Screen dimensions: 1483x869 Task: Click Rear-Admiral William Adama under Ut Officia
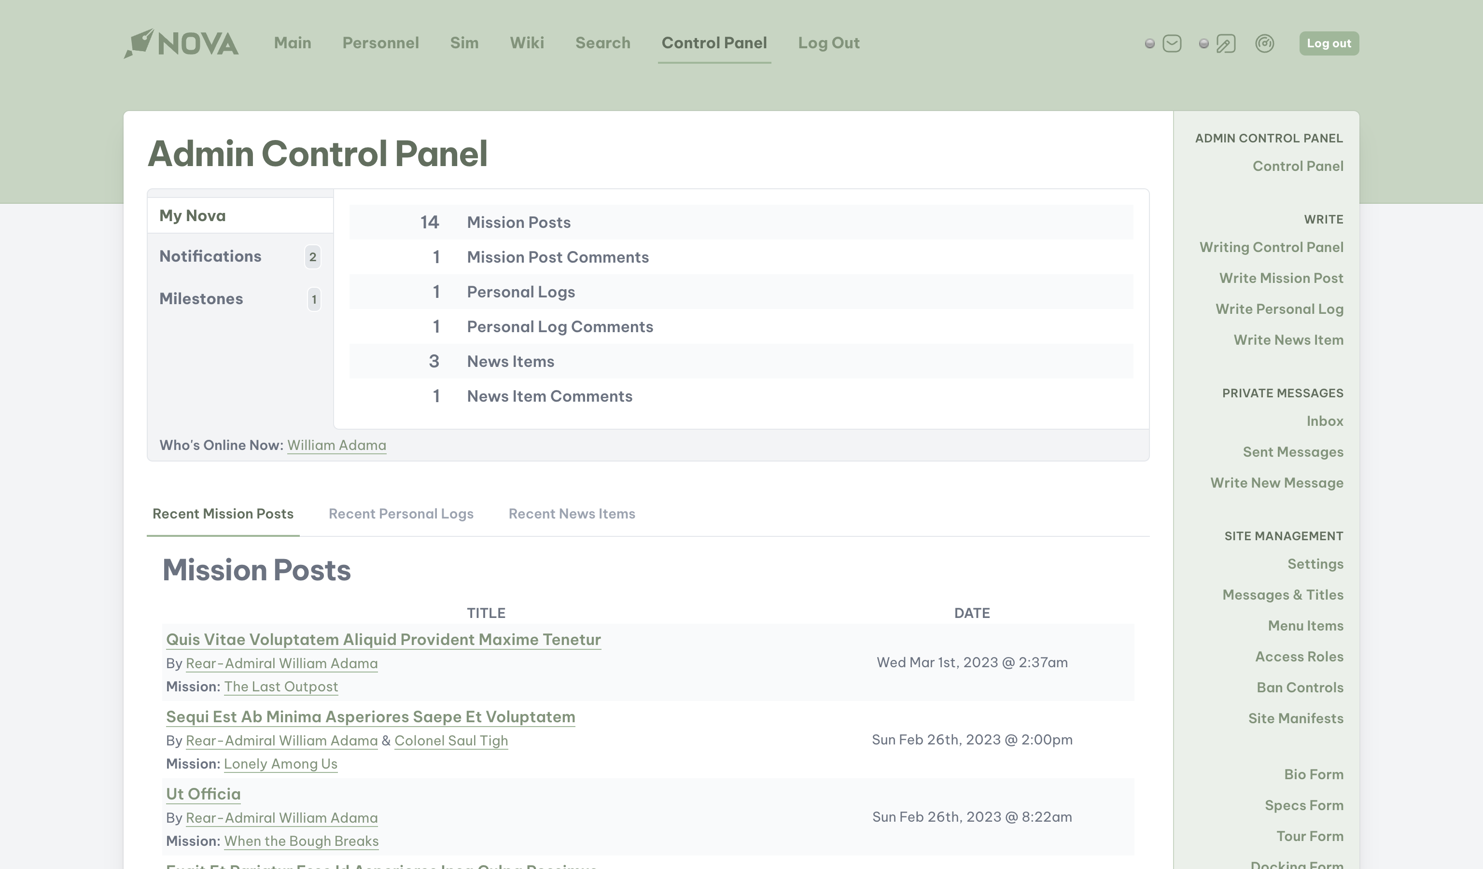pos(281,818)
